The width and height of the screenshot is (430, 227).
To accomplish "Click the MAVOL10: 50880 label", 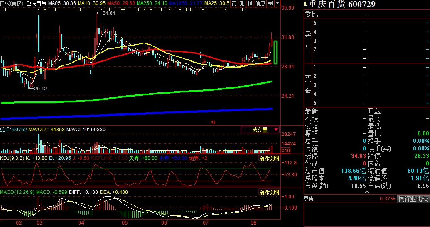I will (86, 130).
